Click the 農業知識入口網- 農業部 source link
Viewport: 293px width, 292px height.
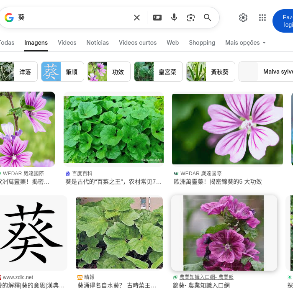206,277
